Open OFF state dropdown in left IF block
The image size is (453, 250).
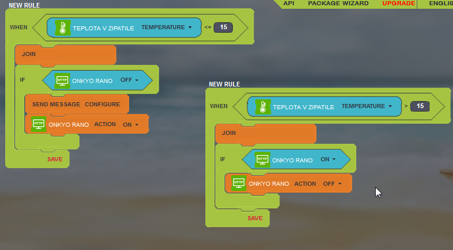click(x=129, y=80)
